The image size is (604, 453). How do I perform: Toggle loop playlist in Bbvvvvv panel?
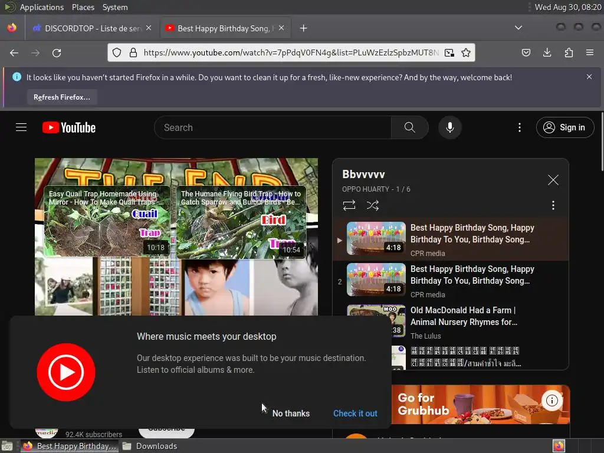[349, 205]
